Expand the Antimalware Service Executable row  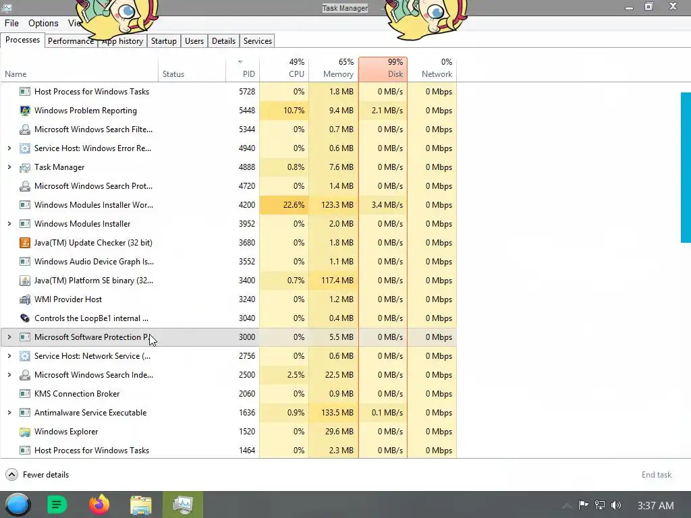click(x=9, y=413)
